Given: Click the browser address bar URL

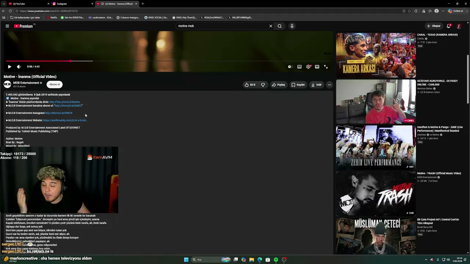Looking at the screenshot, I should [x=49, y=11].
